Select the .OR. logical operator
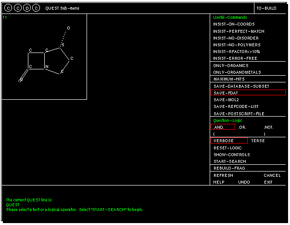The image size is (290, 225). (242, 127)
